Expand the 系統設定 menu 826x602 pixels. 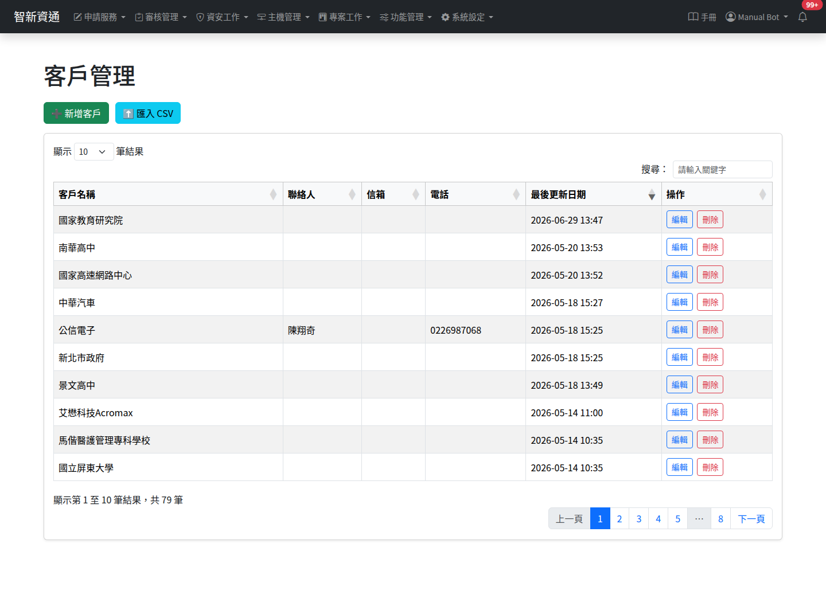coord(467,17)
